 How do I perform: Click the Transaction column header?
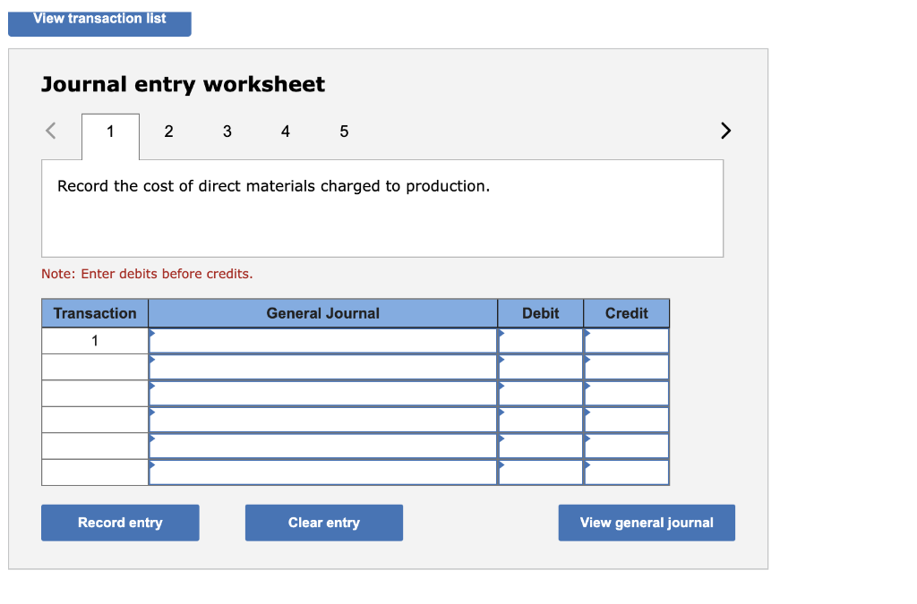coord(95,314)
